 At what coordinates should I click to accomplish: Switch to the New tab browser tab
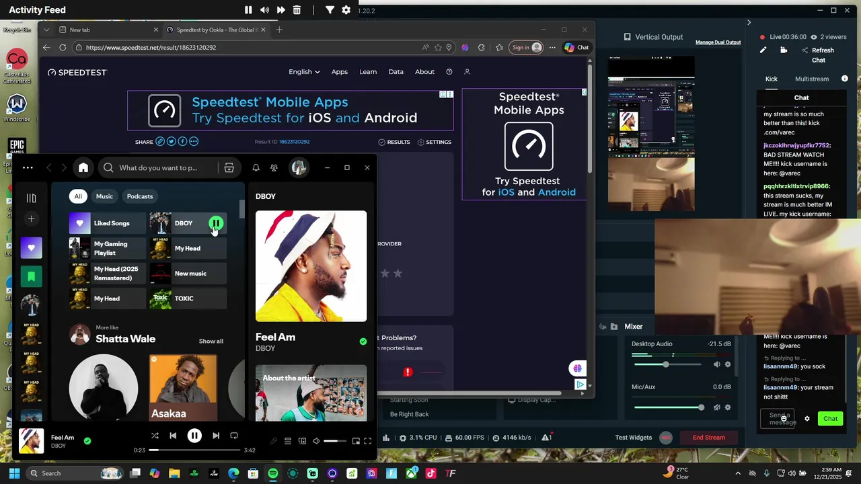[x=101, y=30]
